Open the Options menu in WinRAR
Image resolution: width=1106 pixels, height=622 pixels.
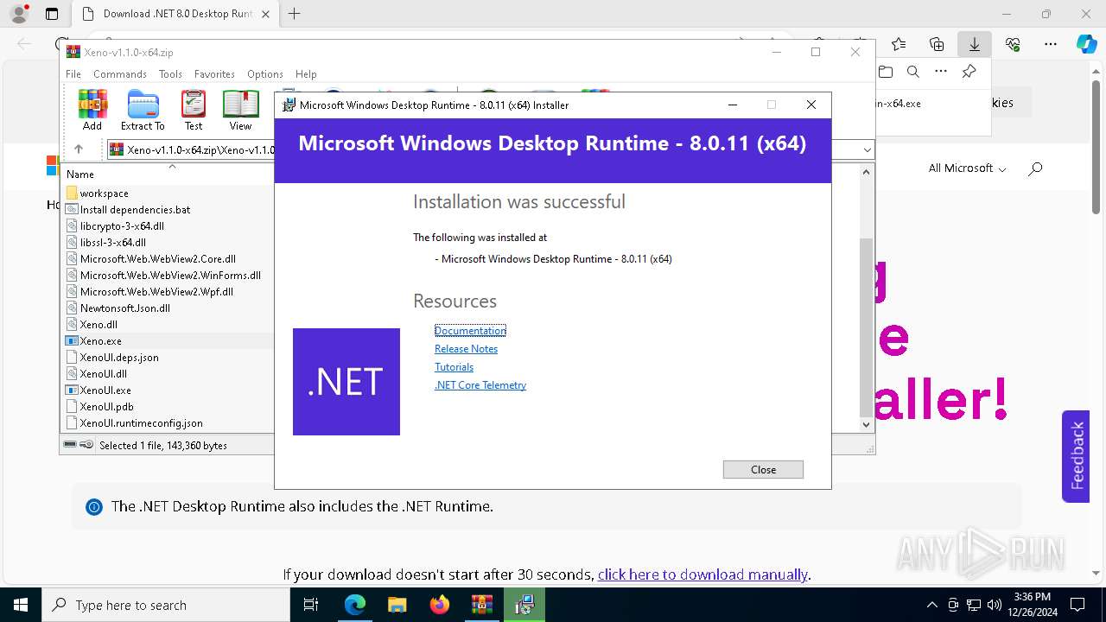tap(265, 74)
